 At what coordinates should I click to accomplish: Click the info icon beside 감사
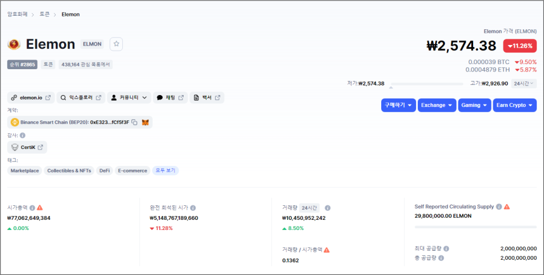(23, 136)
